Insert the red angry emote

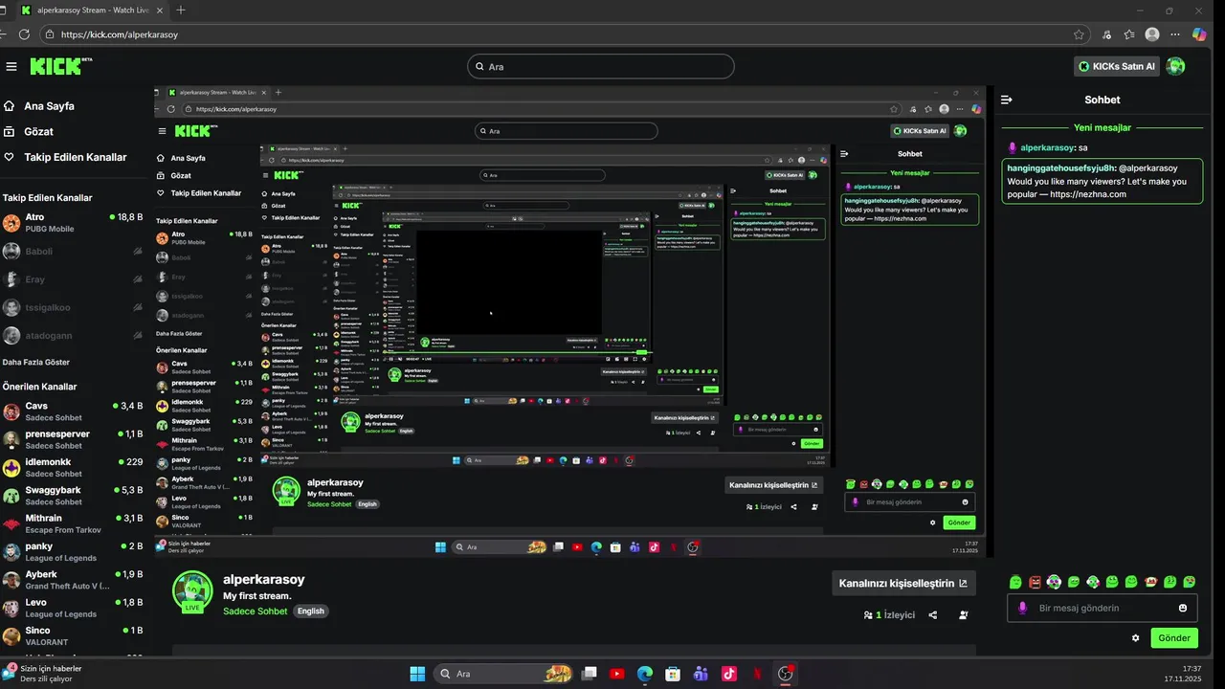(x=1035, y=582)
